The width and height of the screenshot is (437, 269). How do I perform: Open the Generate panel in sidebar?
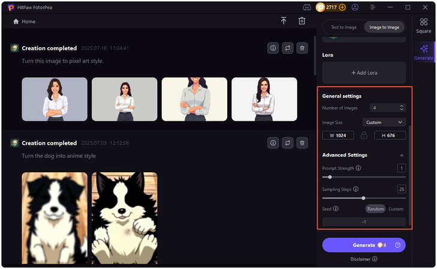click(x=424, y=52)
